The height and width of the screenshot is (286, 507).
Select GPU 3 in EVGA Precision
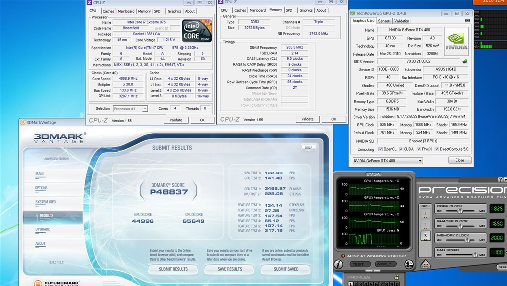[x=425, y=236]
